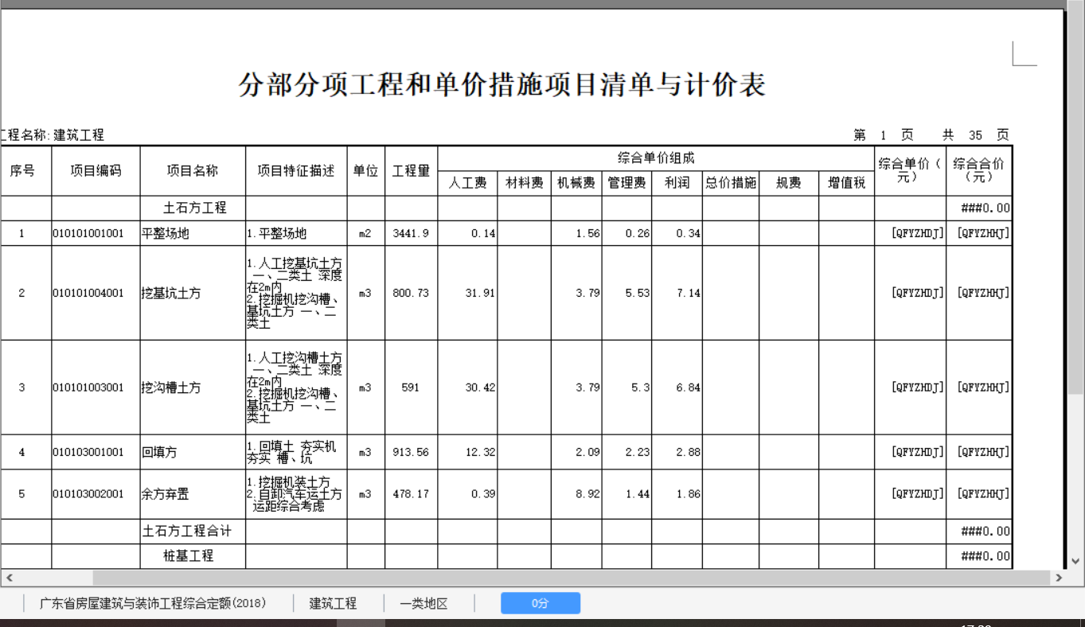1085x627 pixels.
Task: Click quantity value 478.17
Action: [411, 493]
